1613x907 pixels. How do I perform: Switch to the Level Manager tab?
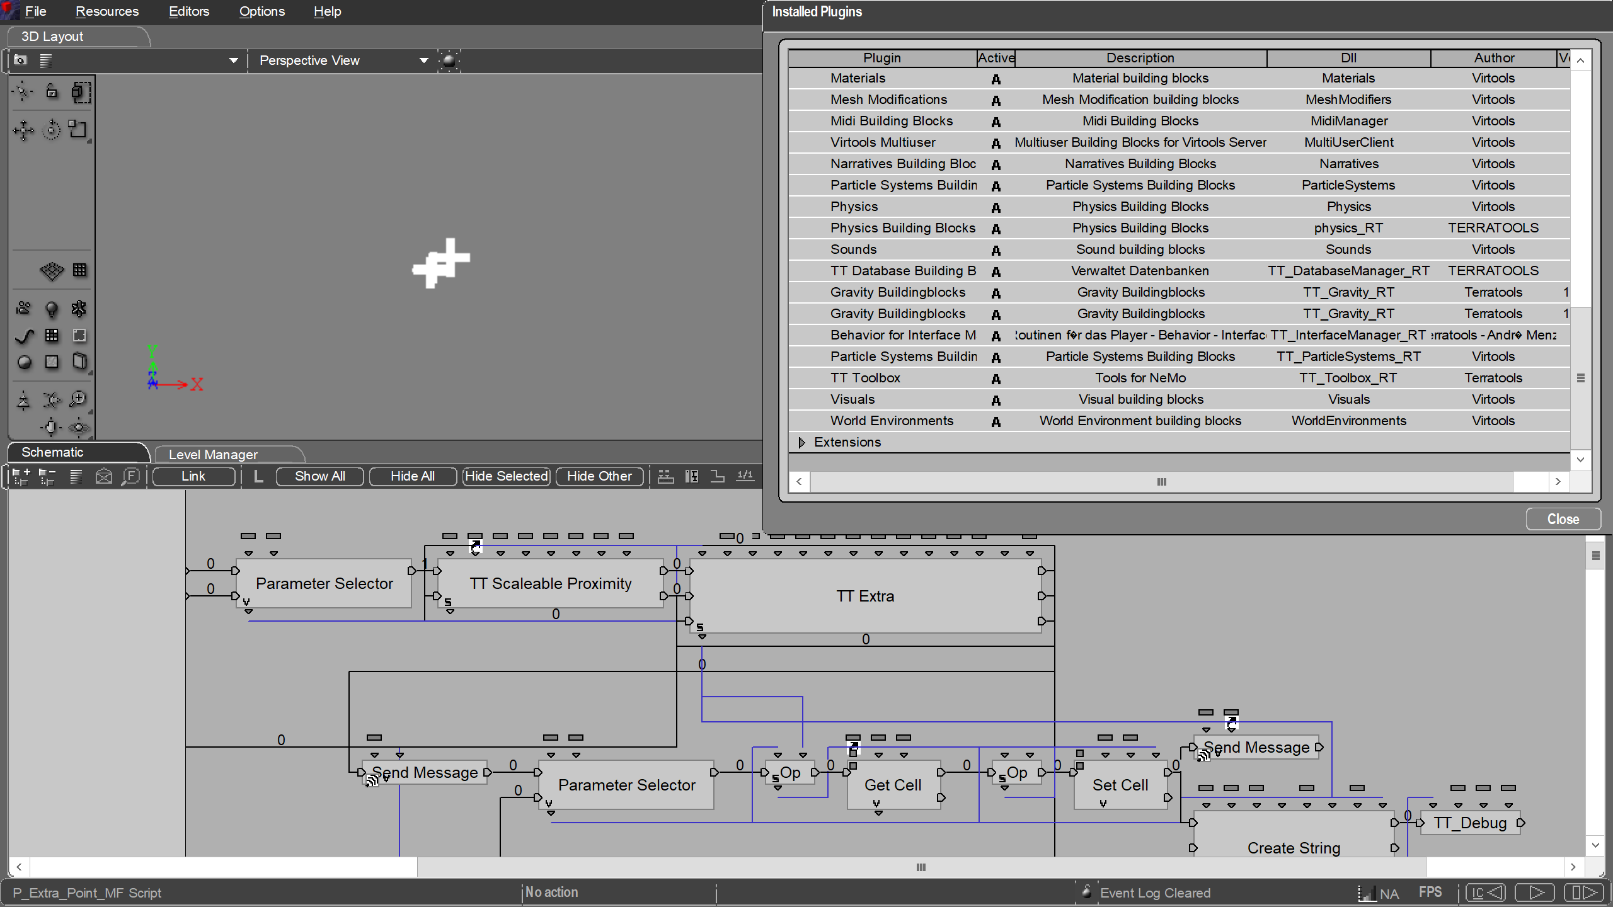213,454
